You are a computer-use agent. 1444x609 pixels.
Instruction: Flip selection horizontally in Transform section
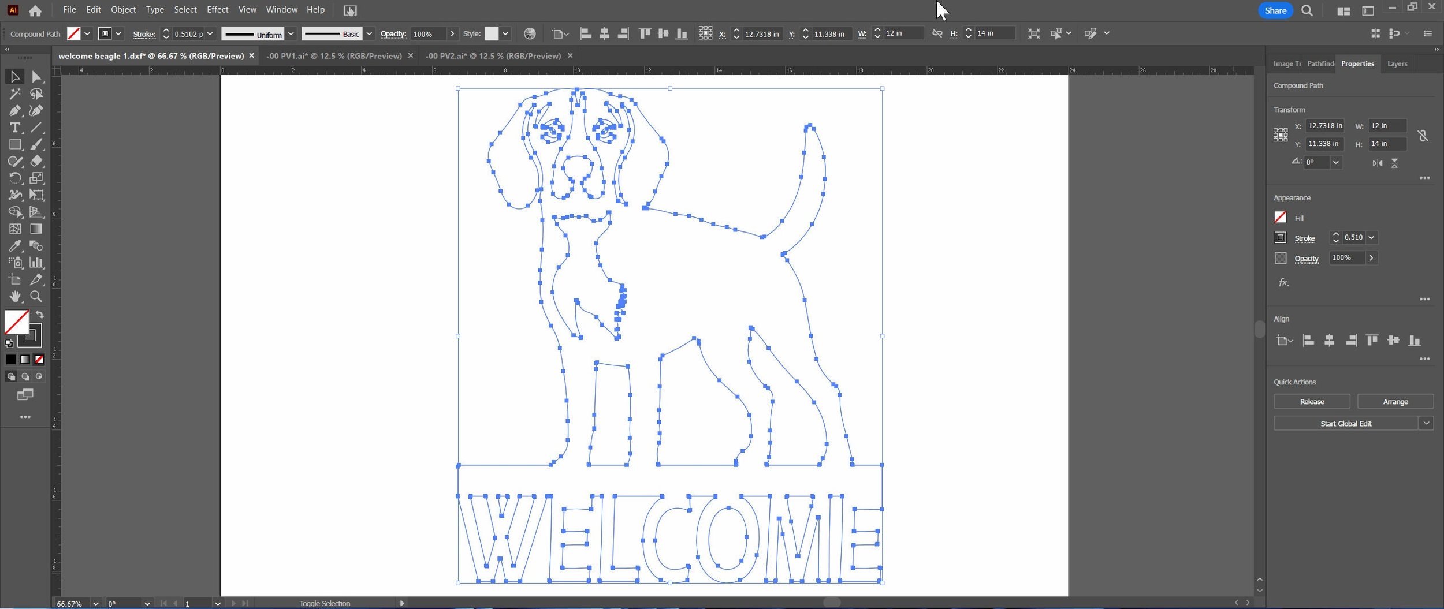click(1378, 163)
